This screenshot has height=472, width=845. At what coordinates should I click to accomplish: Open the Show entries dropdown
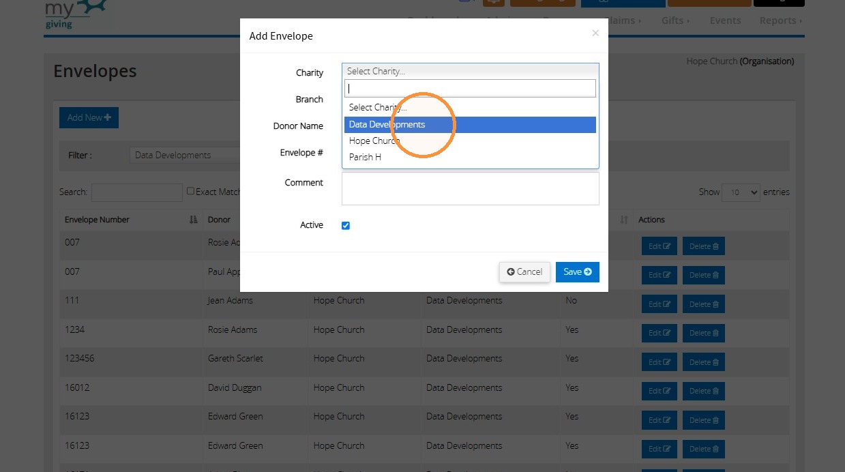(741, 192)
